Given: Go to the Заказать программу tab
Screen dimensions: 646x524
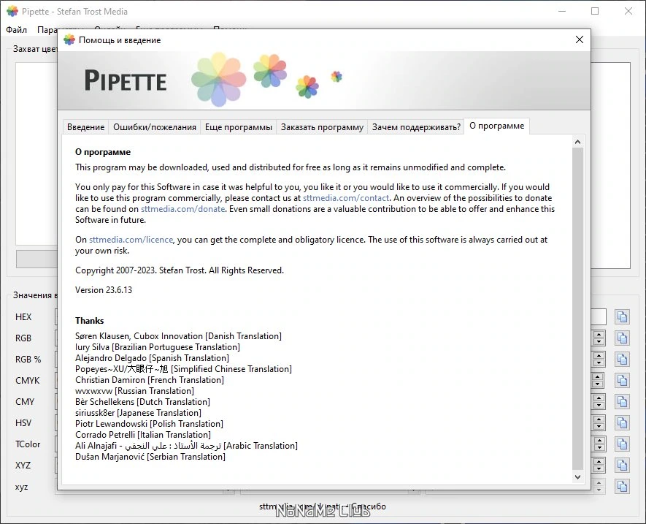Looking at the screenshot, I should (x=322, y=127).
